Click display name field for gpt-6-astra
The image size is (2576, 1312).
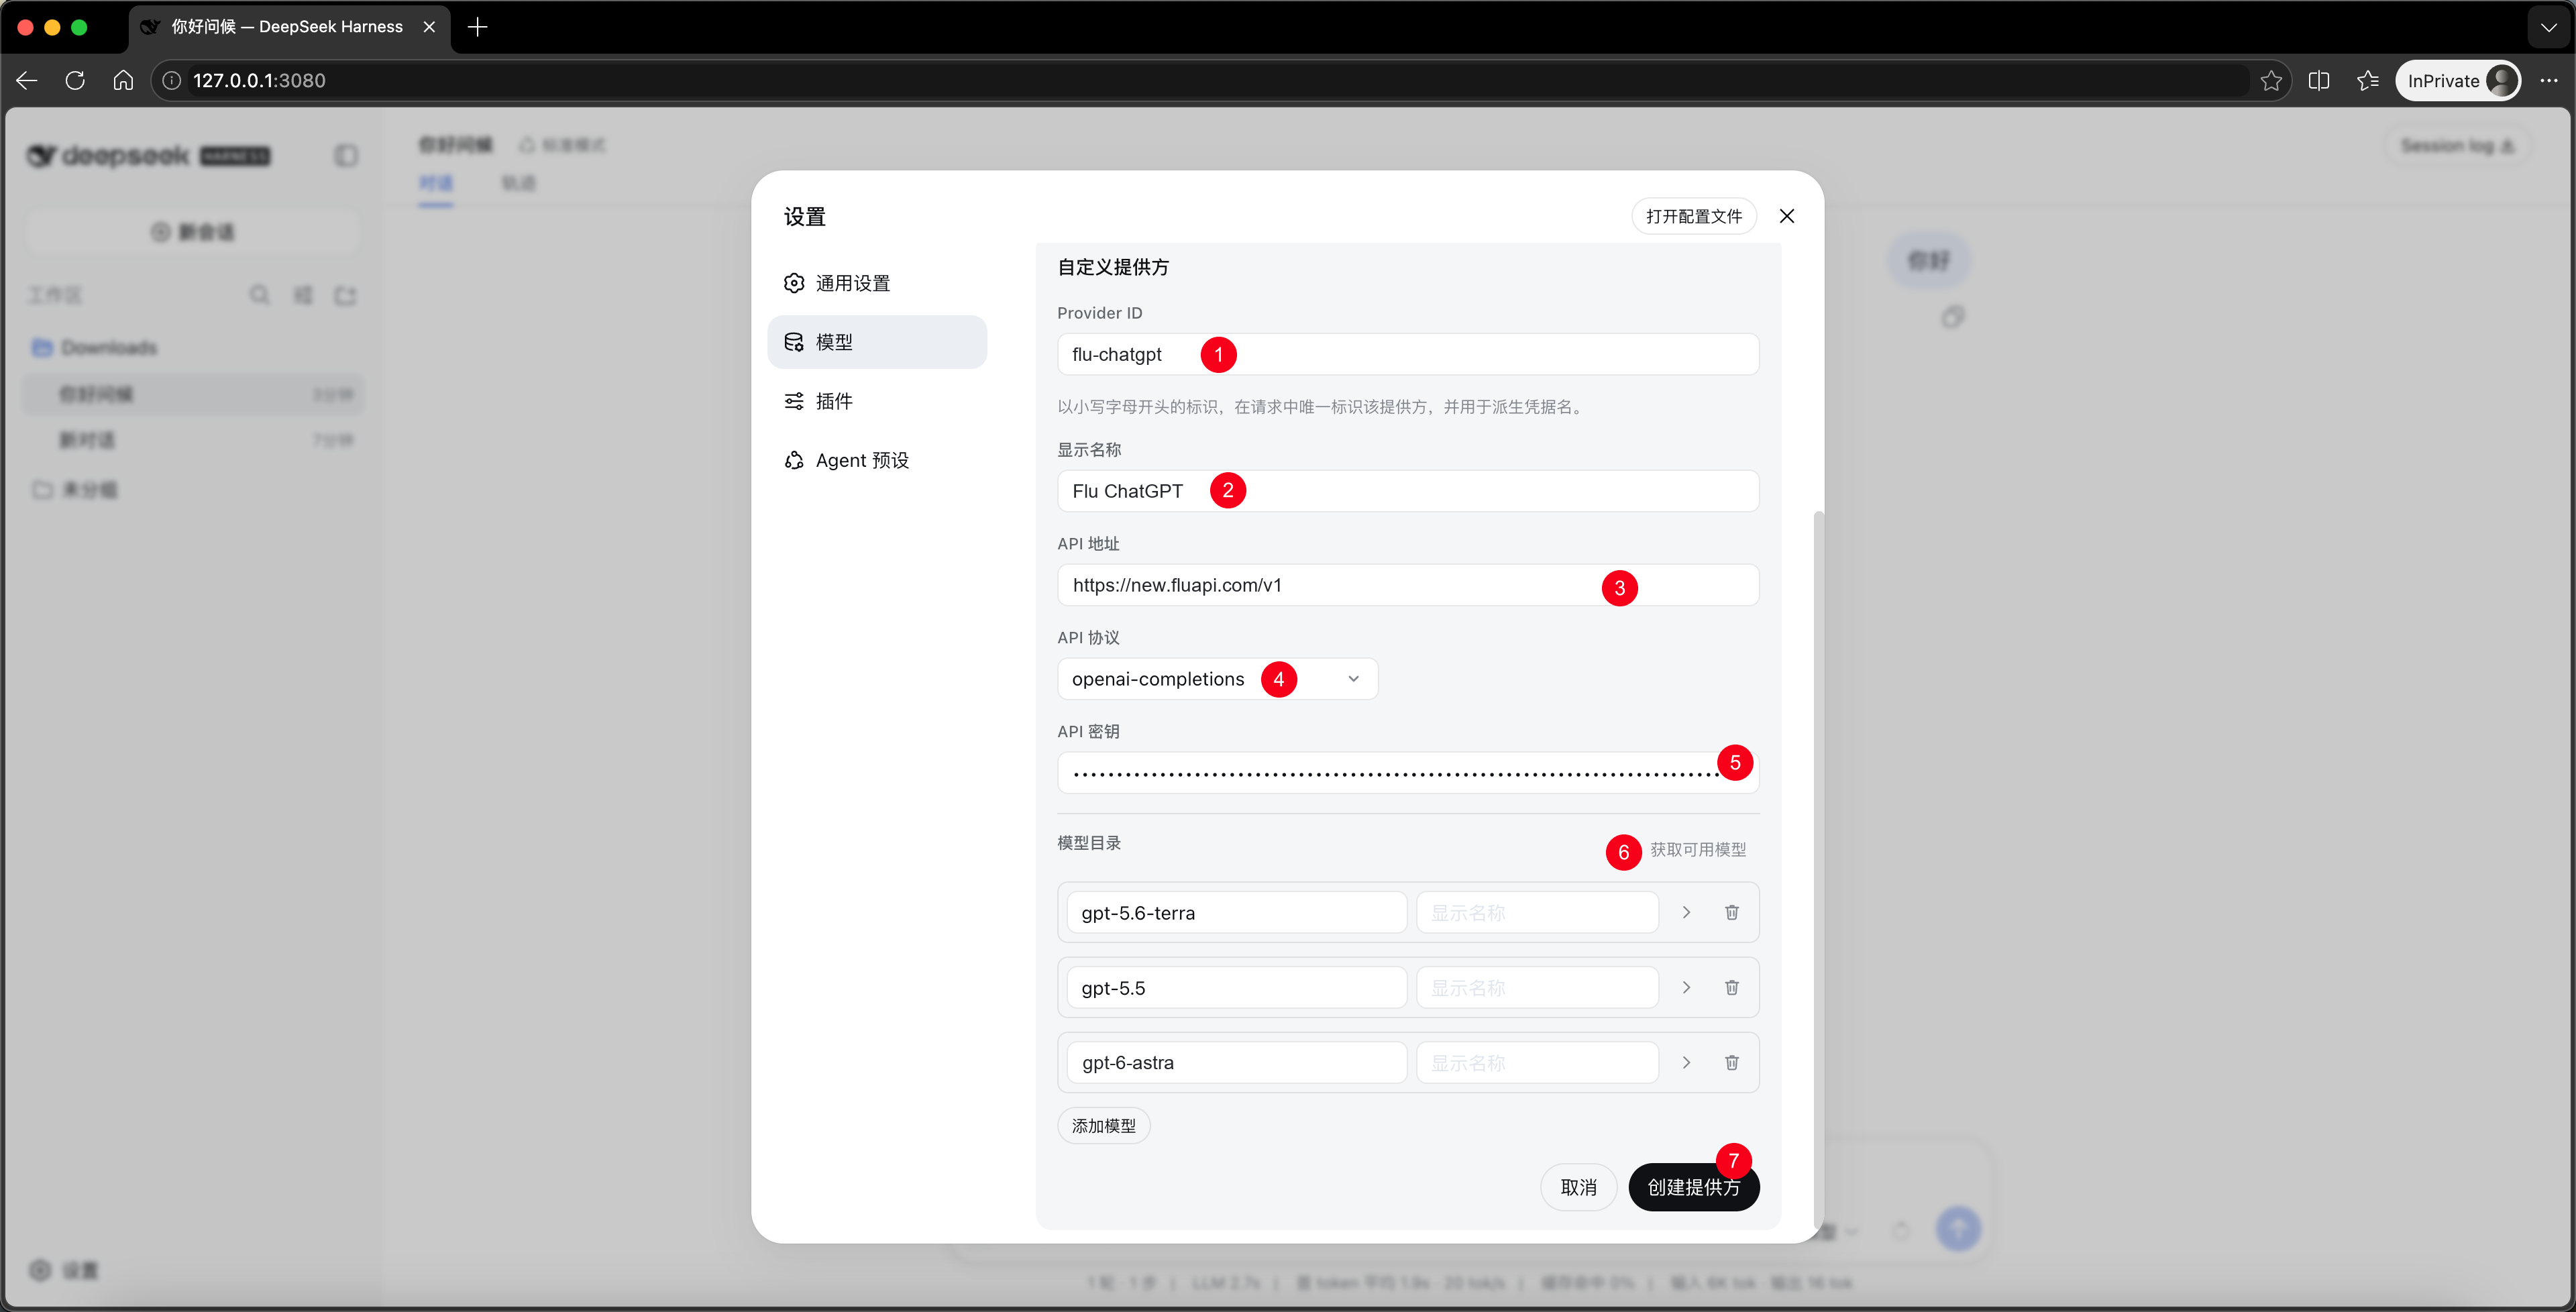tap(1537, 1062)
